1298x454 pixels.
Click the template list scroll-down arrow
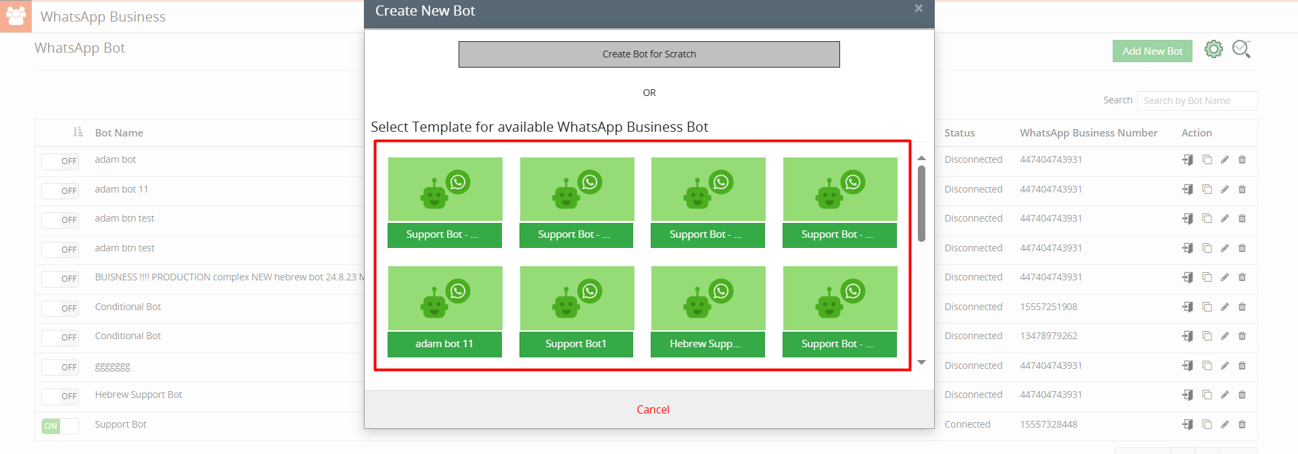coord(921,363)
